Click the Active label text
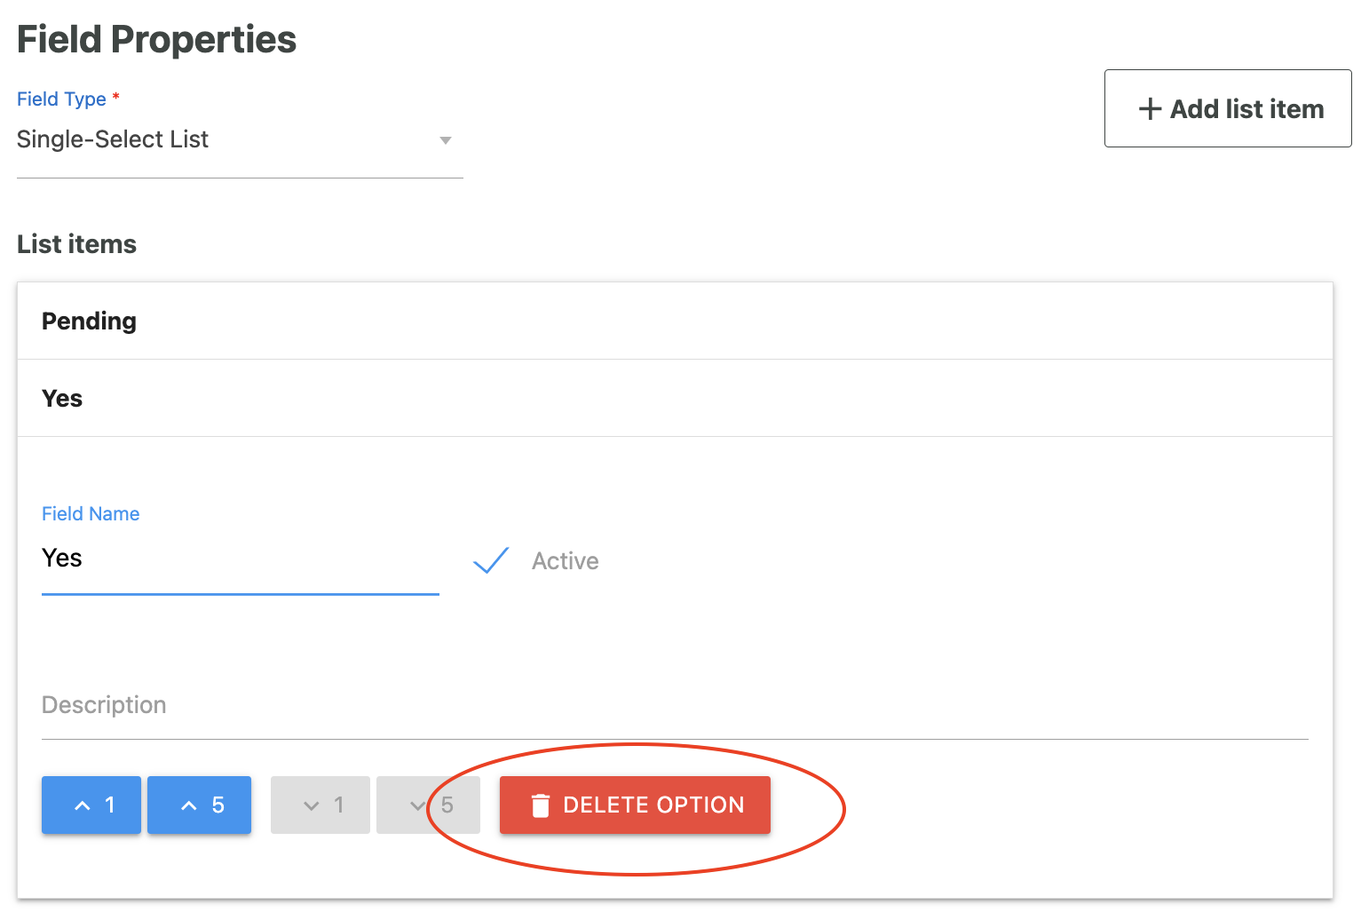This screenshot has height=920, width=1369. 565,561
